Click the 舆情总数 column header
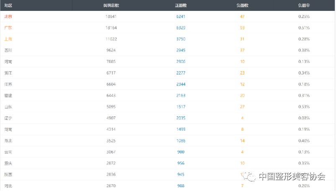Viewport: 336px width, 191px height. click(x=111, y=5)
